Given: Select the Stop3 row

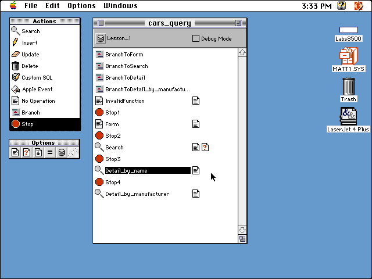Looking at the screenshot, I should click(113, 159).
